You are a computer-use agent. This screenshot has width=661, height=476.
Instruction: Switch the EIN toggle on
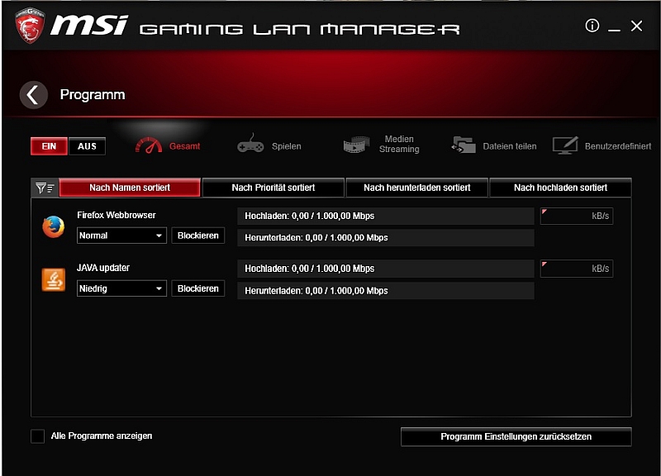pos(49,146)
